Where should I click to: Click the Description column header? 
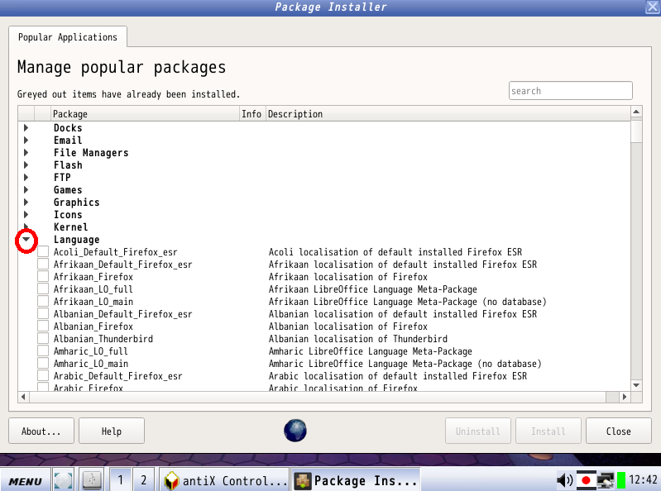pyautogui.click(x=448, y=114)
